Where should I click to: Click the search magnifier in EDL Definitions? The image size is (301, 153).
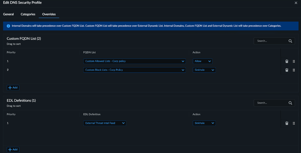coord(290,103)
